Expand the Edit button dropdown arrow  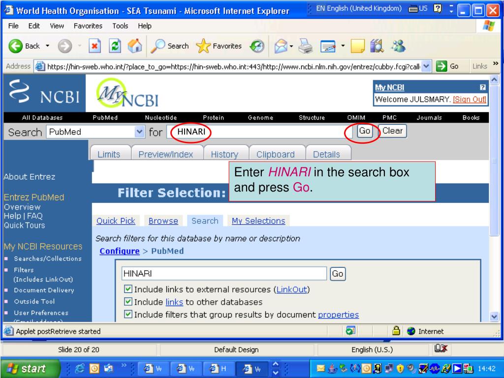pos(343,46)
